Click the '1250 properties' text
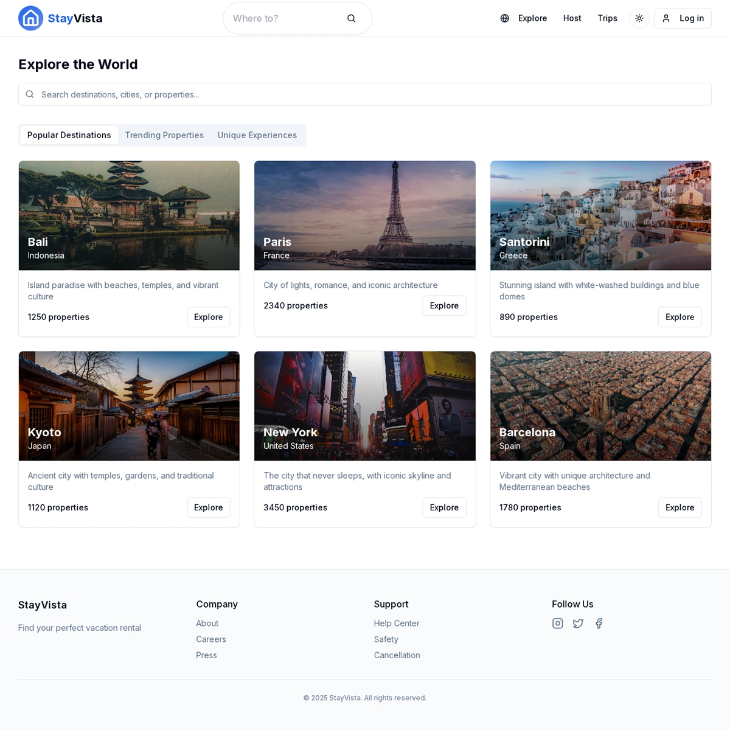Screen dimensions: 730x730 pos(58,317)
